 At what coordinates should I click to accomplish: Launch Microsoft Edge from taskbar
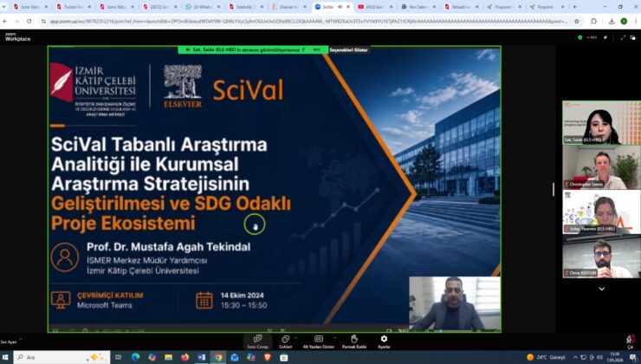point(135,357)
